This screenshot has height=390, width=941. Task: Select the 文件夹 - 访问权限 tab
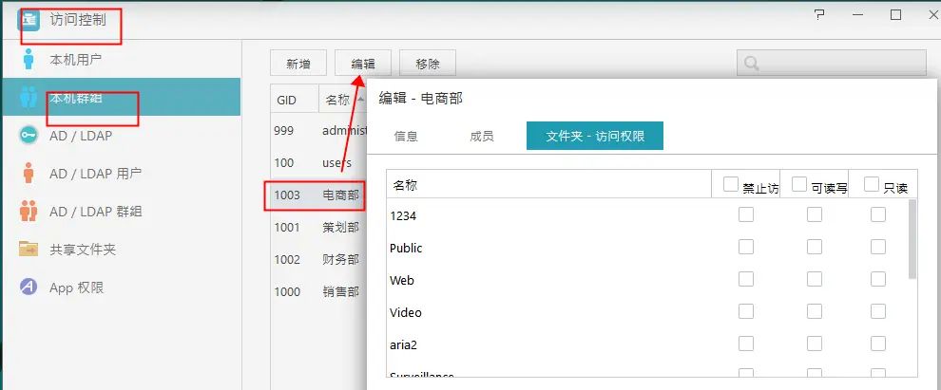click(595, 136)
